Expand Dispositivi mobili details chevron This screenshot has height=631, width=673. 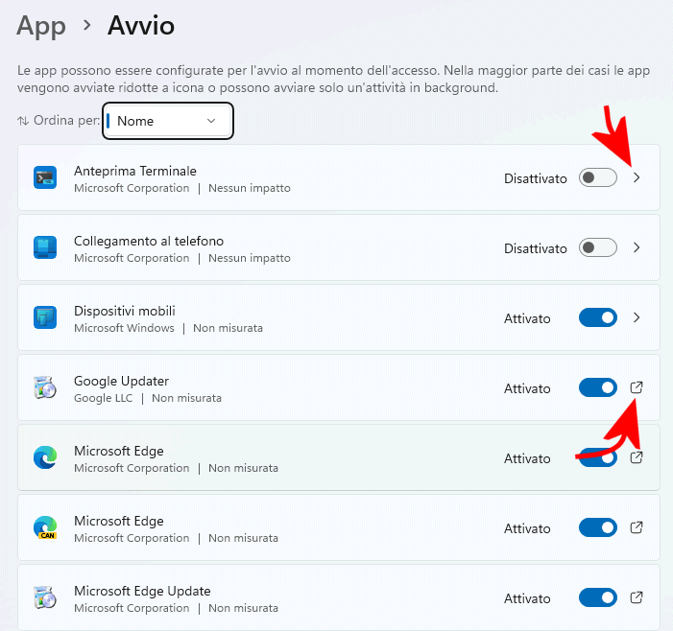pyautogui.click(x=637, y=317)
